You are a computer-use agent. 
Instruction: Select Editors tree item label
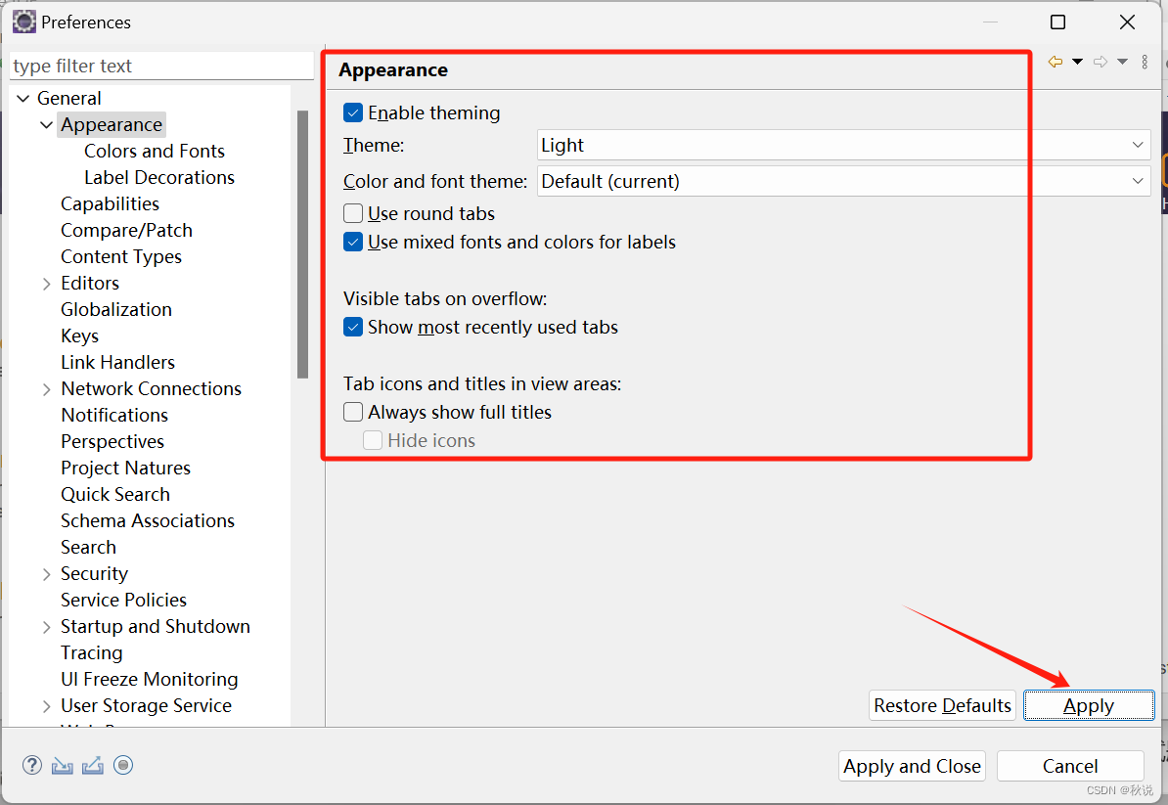pos(90,284)
